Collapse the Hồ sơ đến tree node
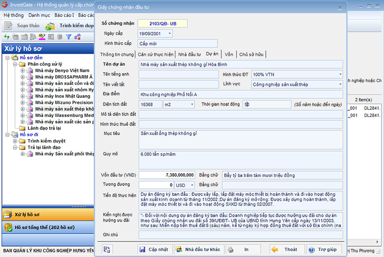The height and width of the screenshot is (257, 384). pyautogui.click(x=8, y=58)
